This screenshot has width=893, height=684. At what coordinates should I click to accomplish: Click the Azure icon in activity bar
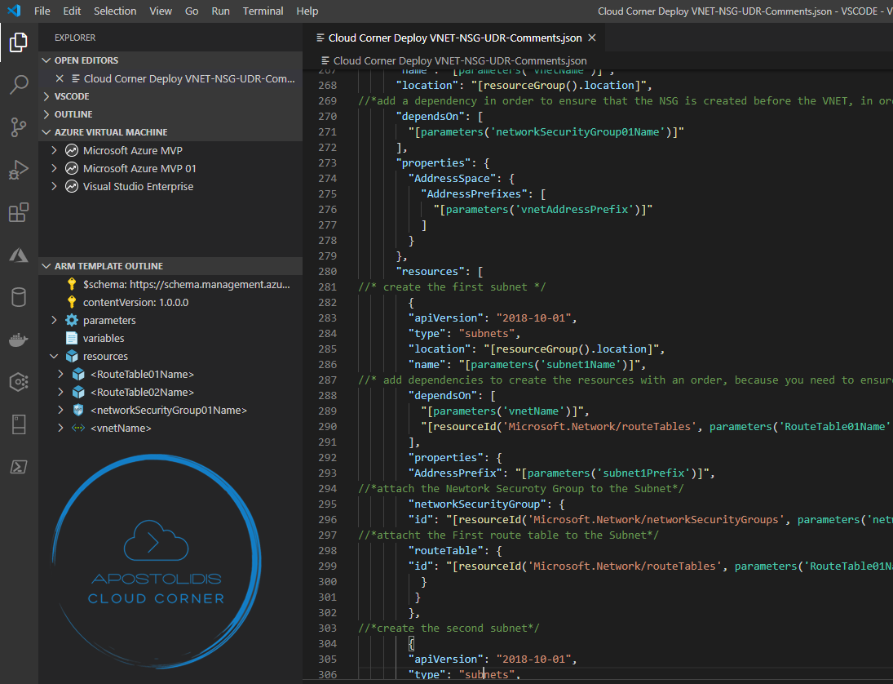tap(19, 255)
